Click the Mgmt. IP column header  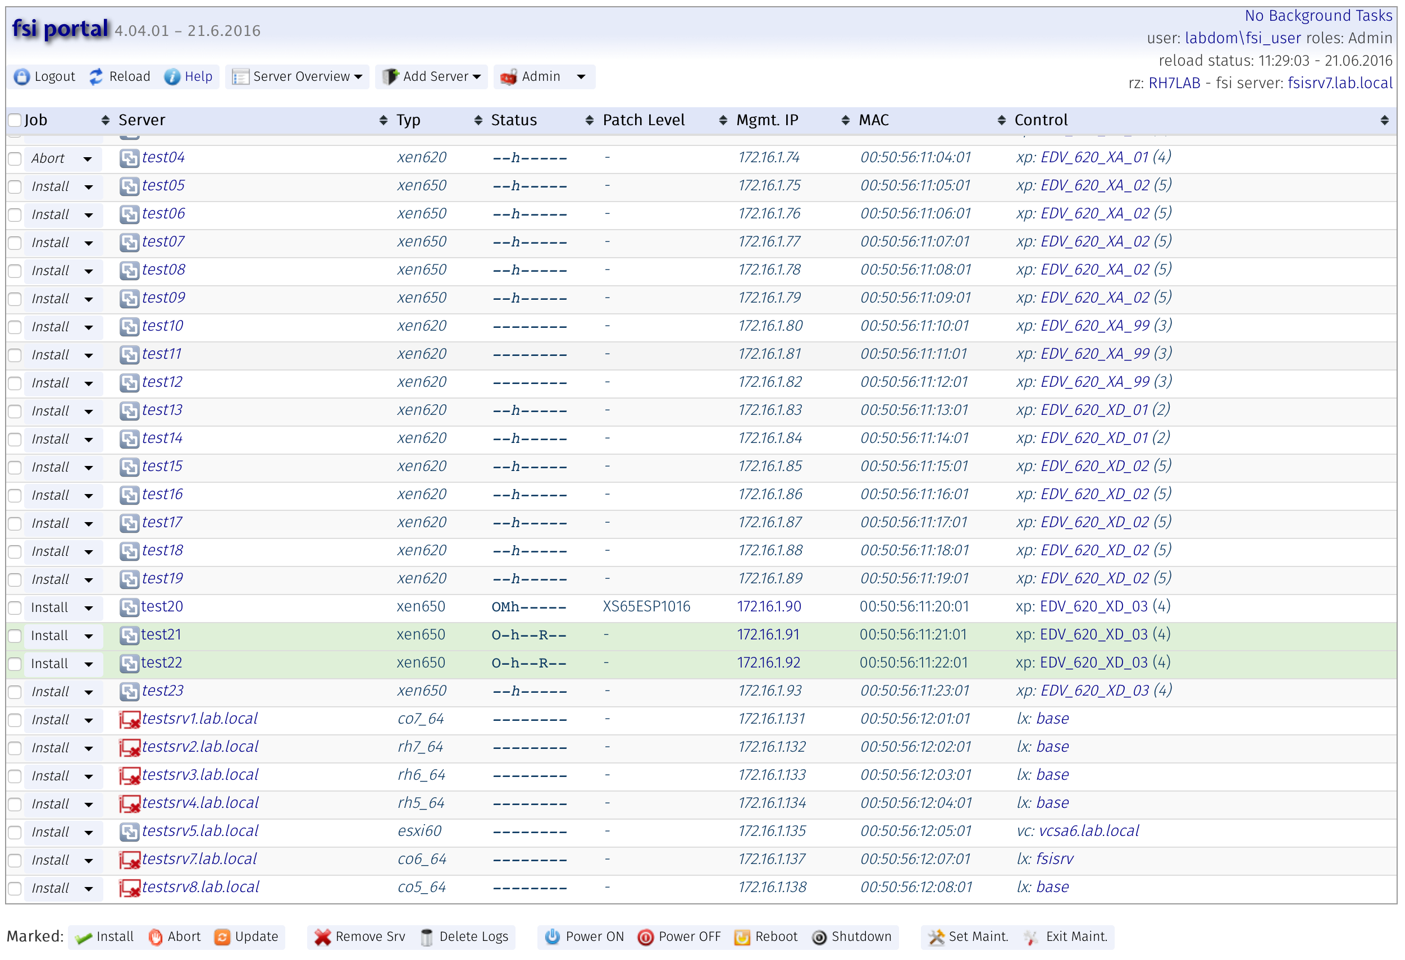[x=767, y=120]
